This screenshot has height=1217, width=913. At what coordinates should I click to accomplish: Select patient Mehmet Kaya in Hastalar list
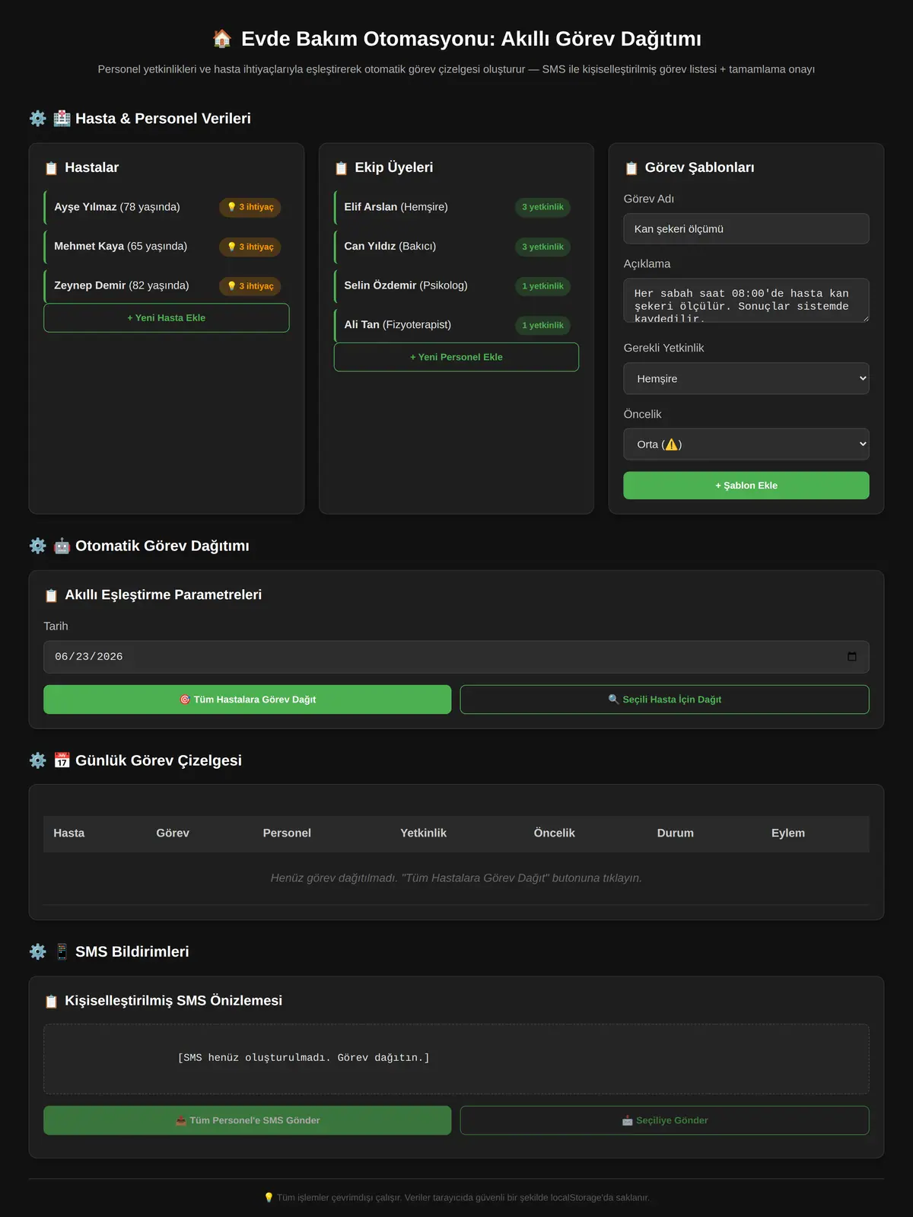[x=167, y=247]
